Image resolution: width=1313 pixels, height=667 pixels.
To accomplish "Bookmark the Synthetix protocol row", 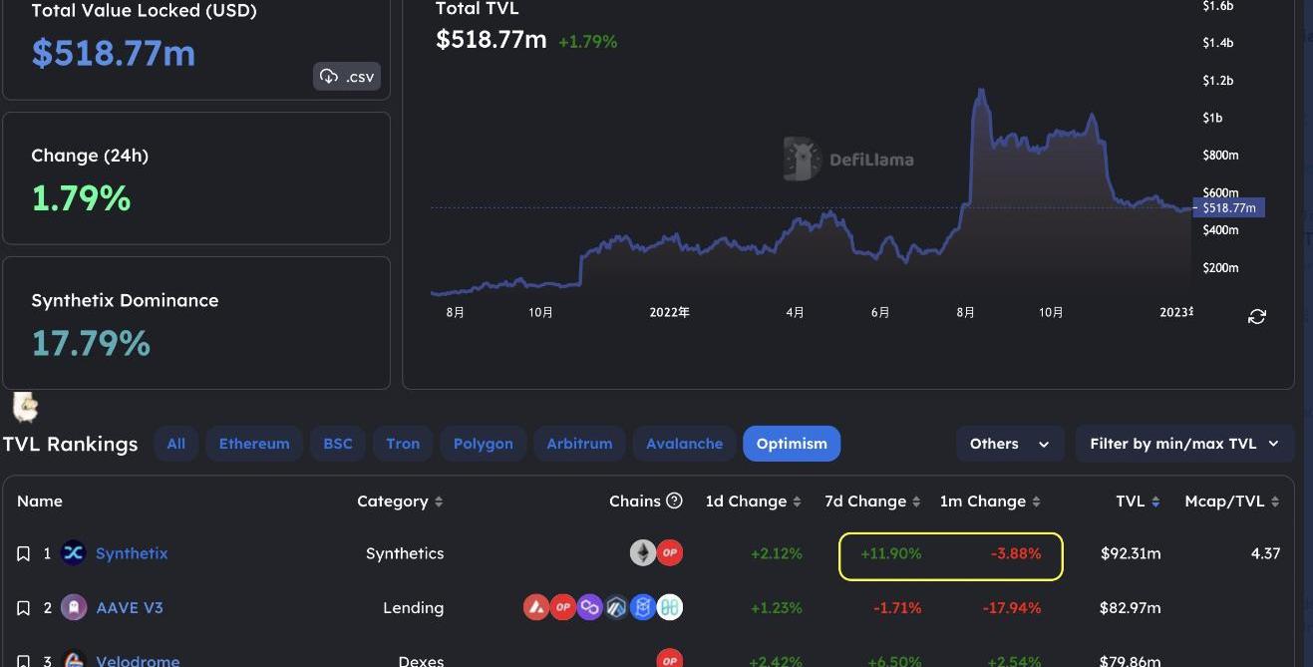I will click(24, 553).
